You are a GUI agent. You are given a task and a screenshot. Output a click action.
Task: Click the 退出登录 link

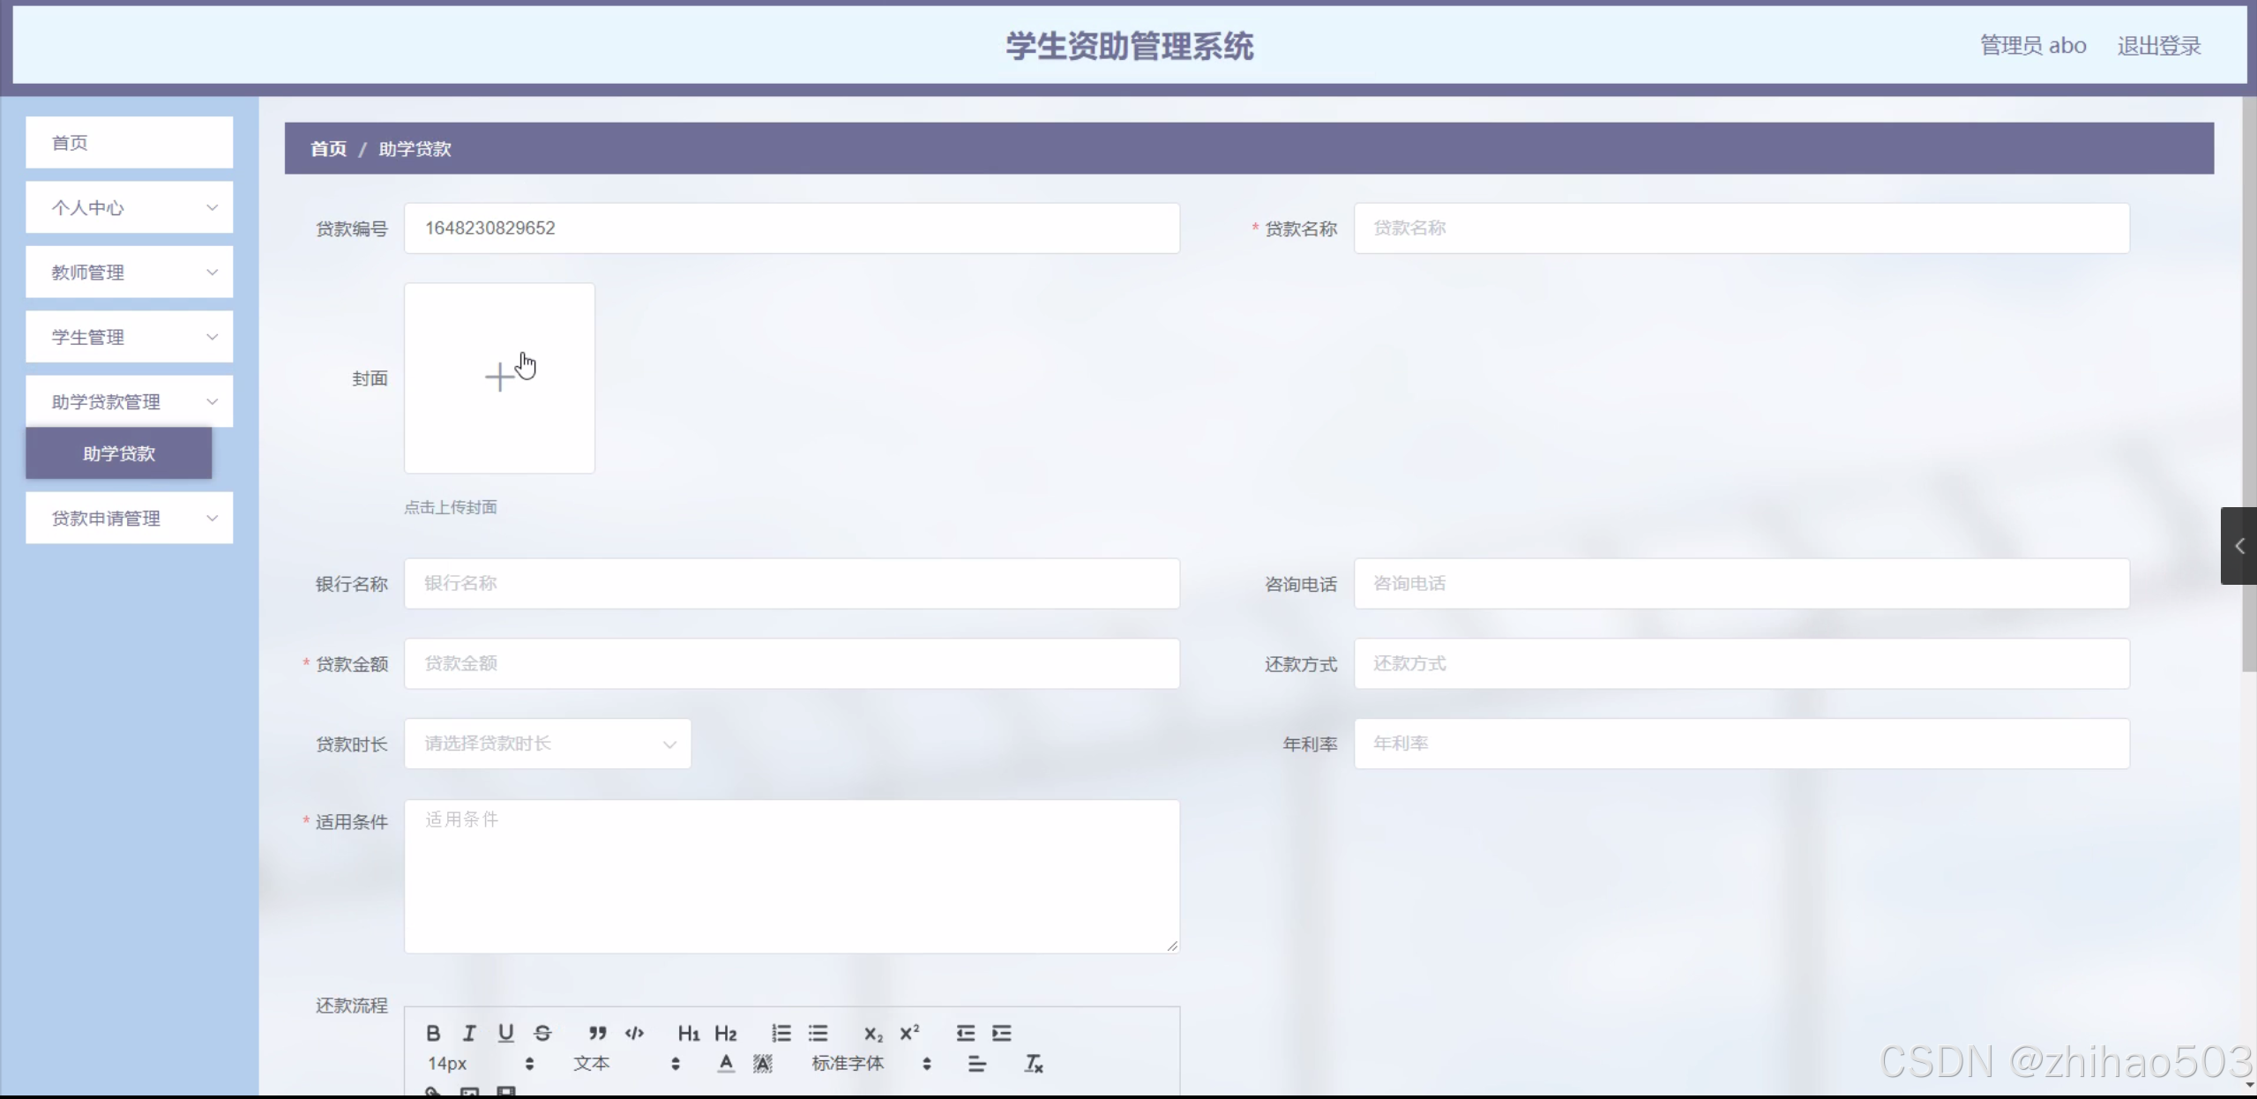(2158, 46)
